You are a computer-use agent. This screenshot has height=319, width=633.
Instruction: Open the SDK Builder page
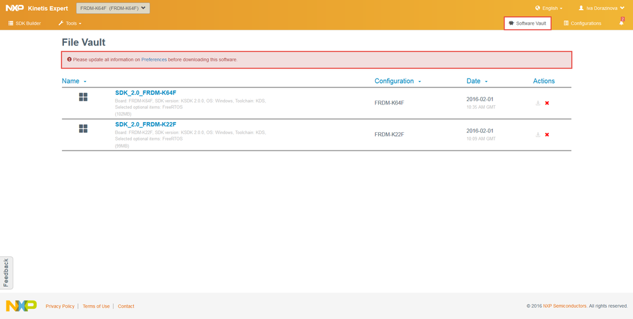point(25,23)
